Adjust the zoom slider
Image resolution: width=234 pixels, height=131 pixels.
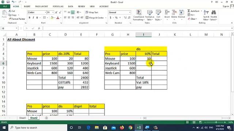[x=216, y=122]
